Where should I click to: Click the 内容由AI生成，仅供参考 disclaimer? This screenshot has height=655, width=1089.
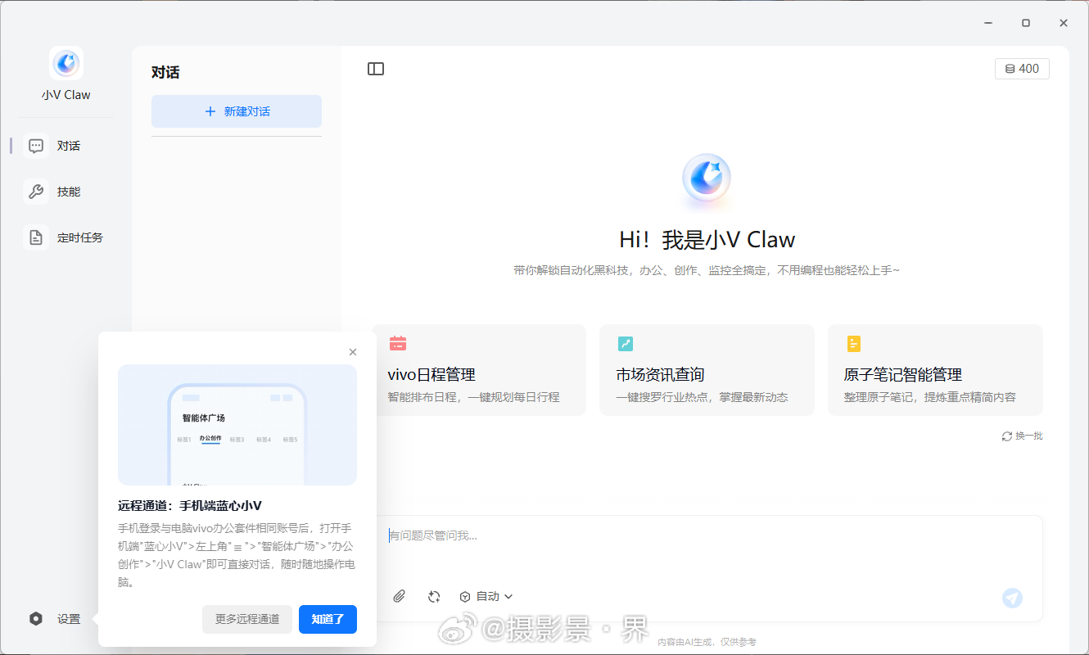pos(707,643)
